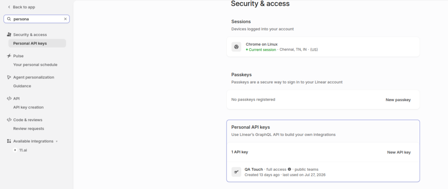Click the full access info icon
Screen dimensions: 448x189
[290, 169]
